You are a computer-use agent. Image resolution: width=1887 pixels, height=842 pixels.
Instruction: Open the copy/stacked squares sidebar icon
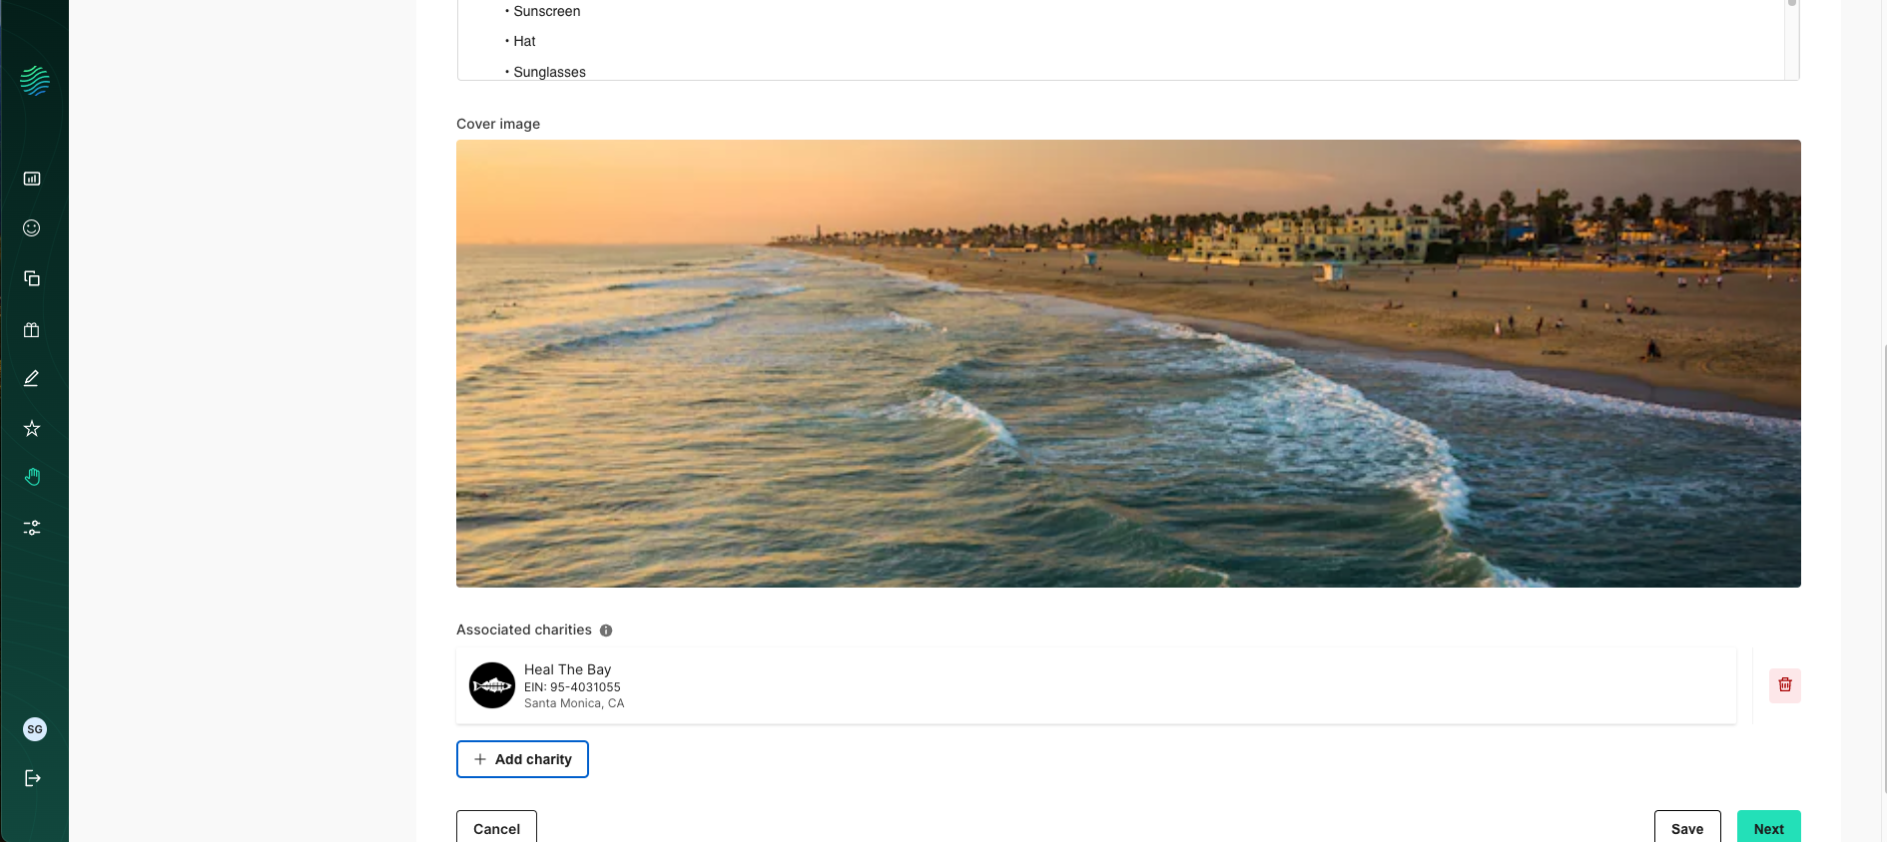(32, 278)
